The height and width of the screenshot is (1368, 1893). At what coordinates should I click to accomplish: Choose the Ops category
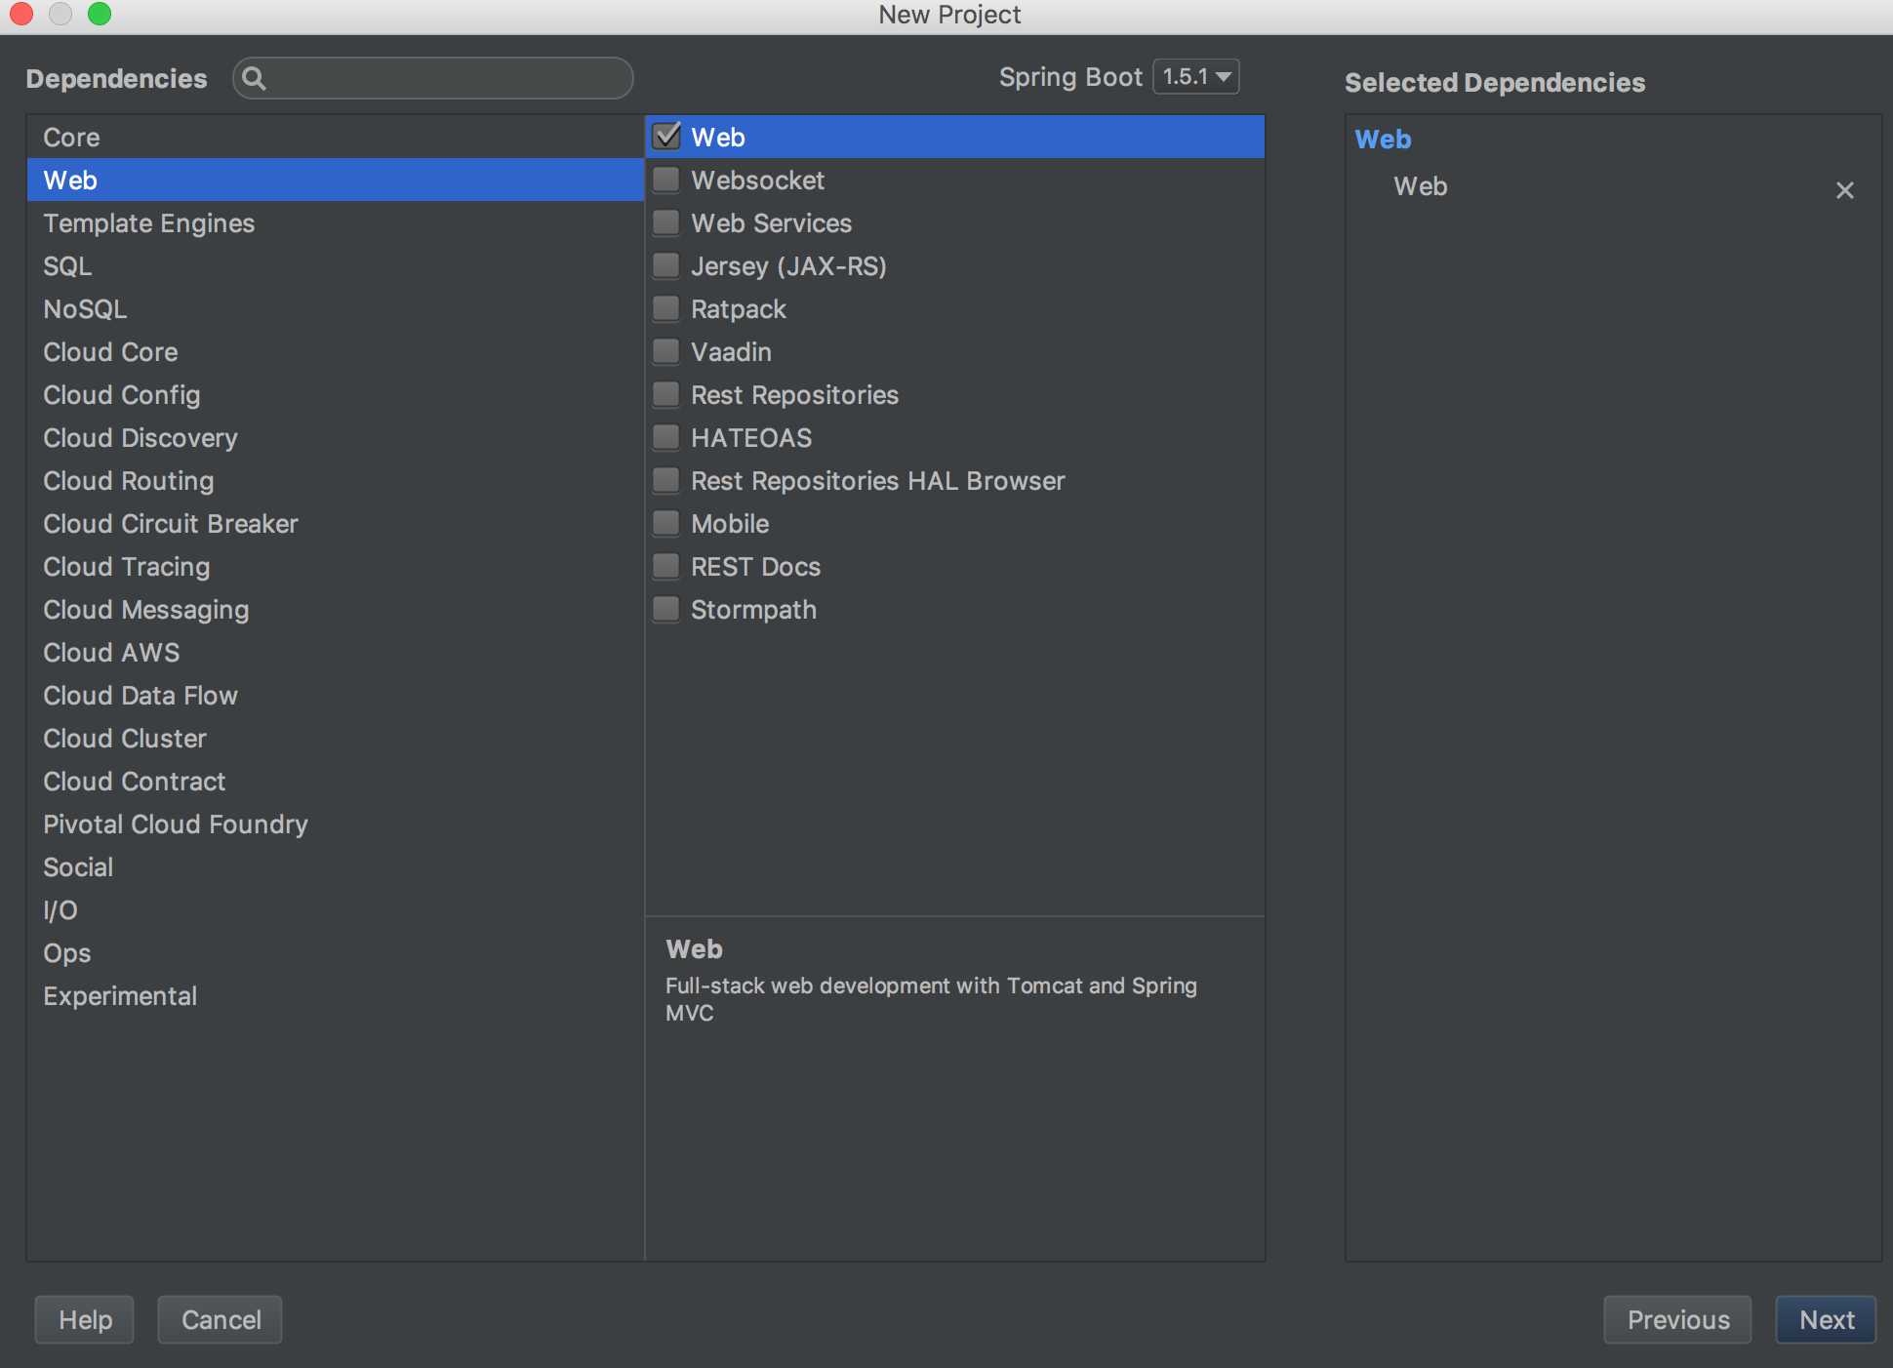tap(336, 952)
